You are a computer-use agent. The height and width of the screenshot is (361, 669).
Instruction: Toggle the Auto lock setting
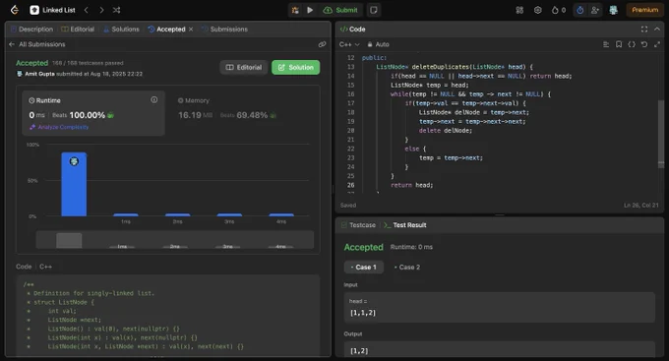(379, 44)
